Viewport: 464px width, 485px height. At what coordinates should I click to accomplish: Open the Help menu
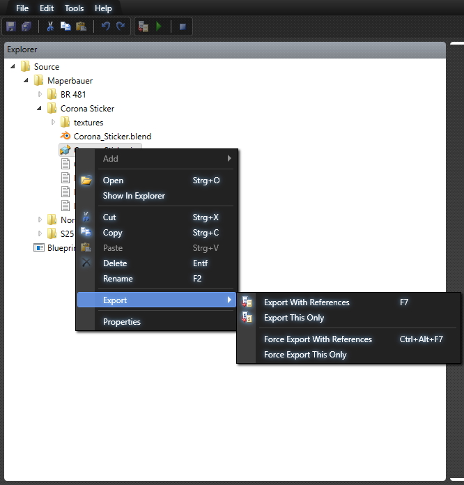tap(103, 8)
